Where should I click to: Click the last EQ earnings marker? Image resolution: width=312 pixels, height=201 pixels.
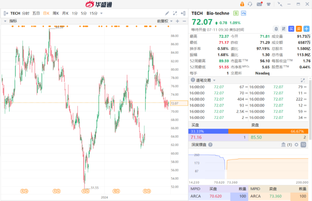[147, 191]
